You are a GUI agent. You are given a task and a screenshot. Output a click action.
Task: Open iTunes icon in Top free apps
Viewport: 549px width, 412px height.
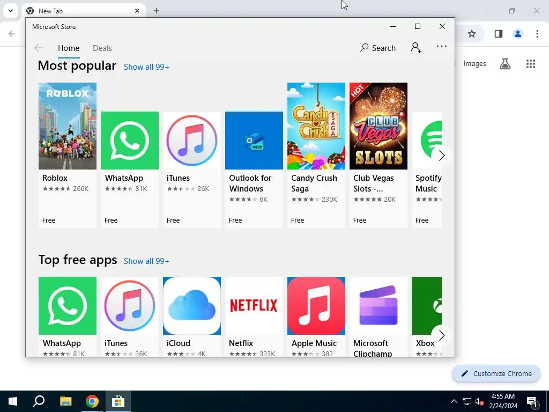130,306
